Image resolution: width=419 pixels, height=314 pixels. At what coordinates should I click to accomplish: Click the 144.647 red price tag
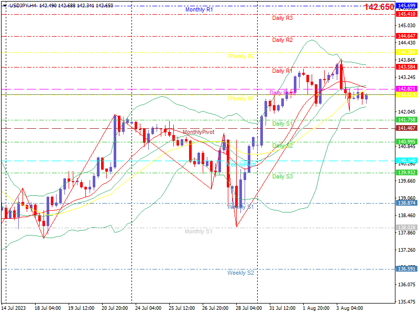(407, 36)
